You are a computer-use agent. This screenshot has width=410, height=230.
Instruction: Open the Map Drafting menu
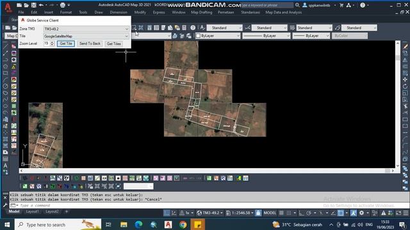click(201, 12)
